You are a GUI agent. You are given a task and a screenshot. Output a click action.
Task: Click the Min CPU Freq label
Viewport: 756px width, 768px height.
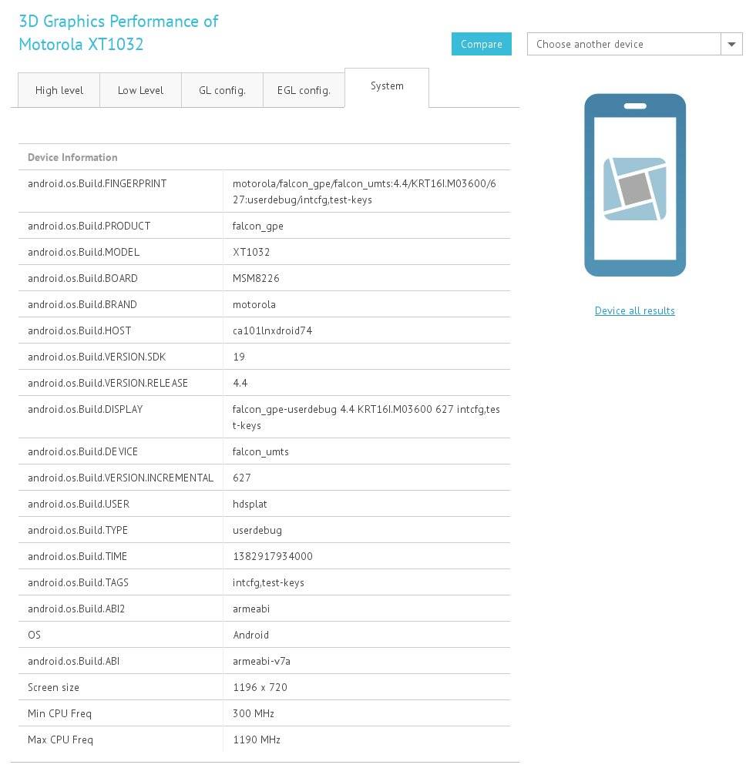(x=59, y=713)
